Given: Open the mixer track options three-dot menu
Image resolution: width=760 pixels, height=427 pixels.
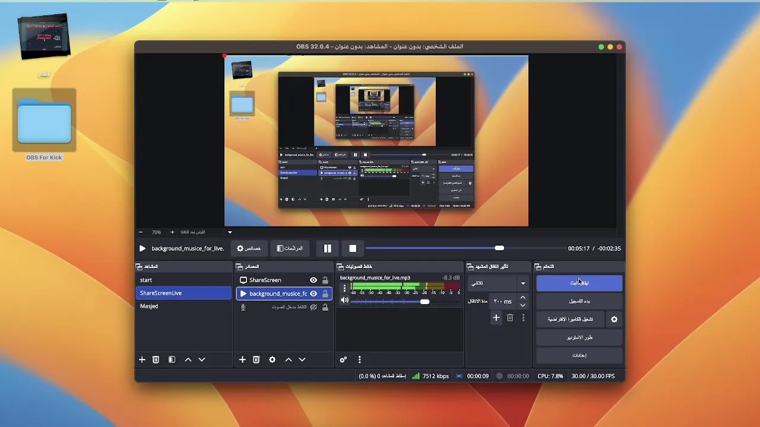Looking at the screenshot, I should 344,288.
